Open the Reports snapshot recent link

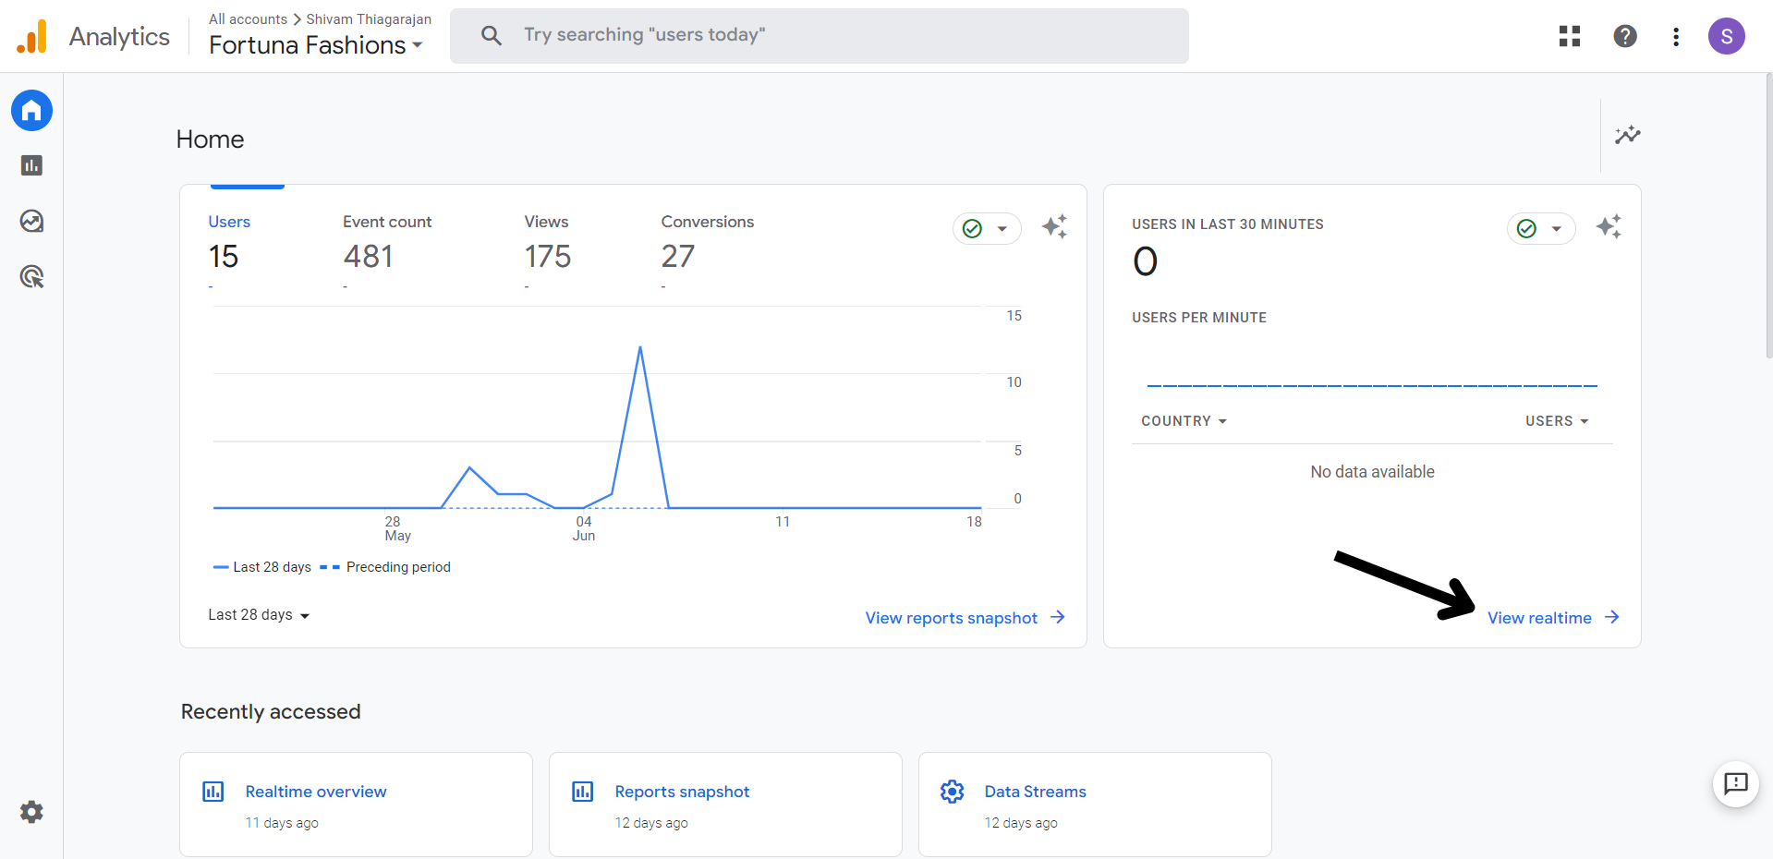682,792
